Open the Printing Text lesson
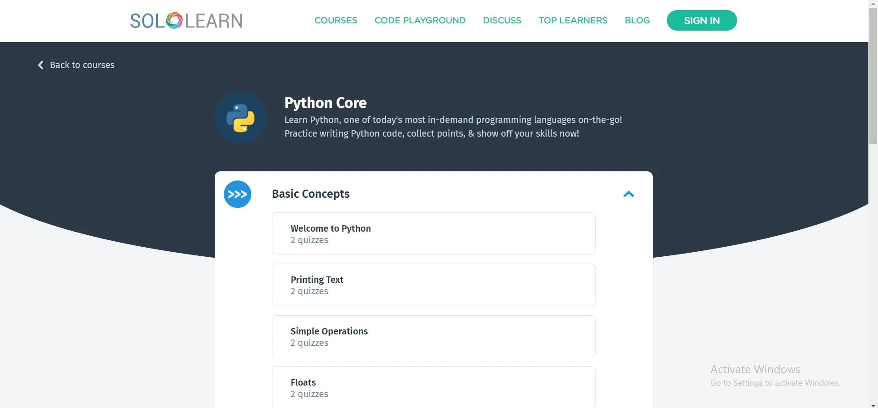Viewport: 878px width, 408px height. (x=433, y=285)
